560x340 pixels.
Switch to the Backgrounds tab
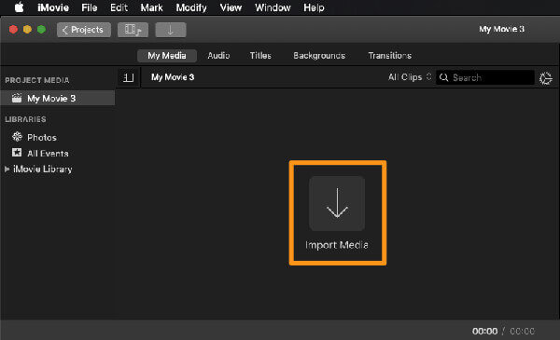[319, 56]
